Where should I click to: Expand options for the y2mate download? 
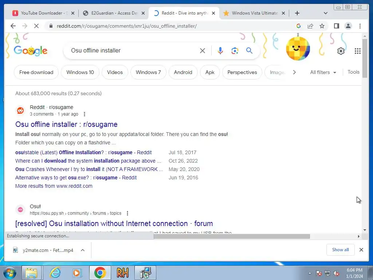tap(83, 250)
